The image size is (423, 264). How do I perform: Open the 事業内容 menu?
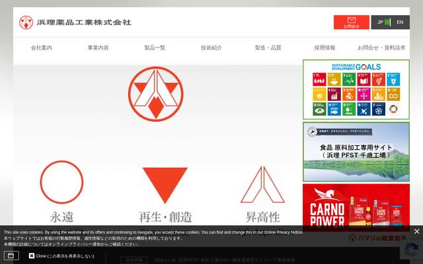tap(98, 48)
